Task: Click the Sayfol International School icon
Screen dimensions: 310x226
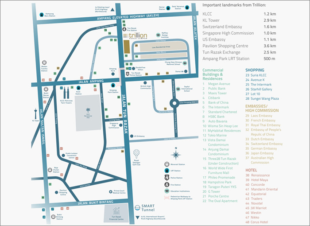Action: (178, 89)
